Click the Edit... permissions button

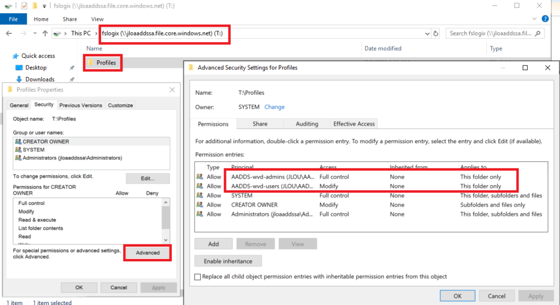[148, 178]
